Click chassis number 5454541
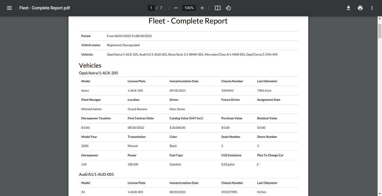This screenshot has height=196, width=382. pyautogui.click(x=227, y=91)
